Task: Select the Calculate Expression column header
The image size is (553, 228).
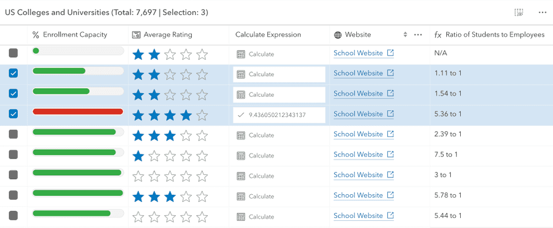Action: coord(268,35)
